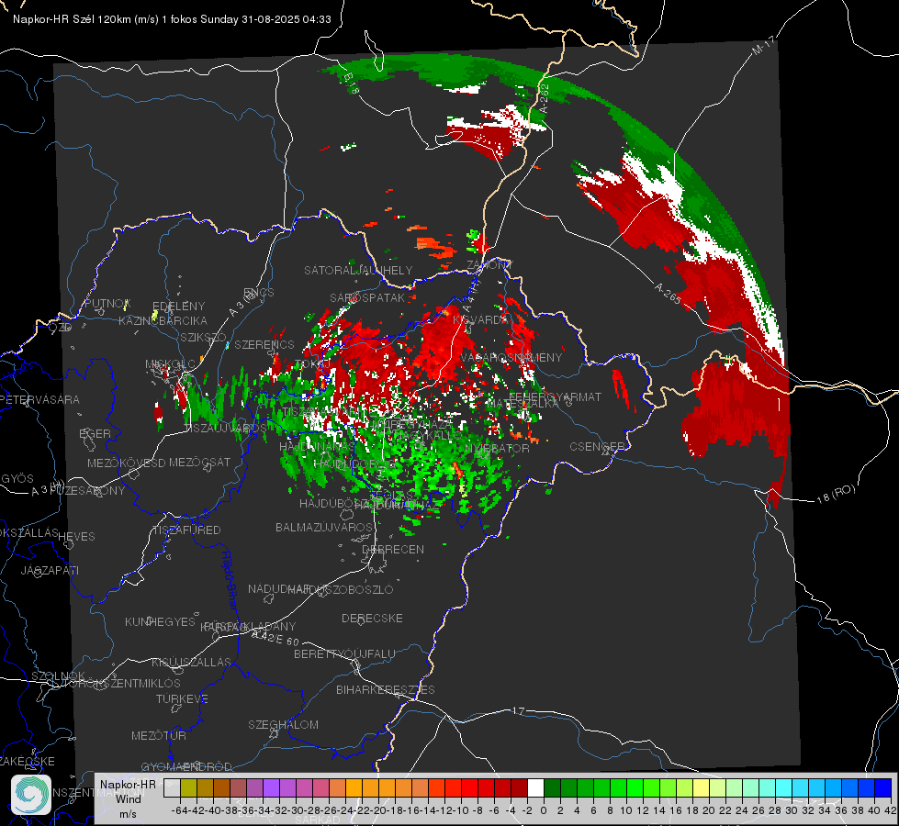
Task: Click the ZÁHONY border town label
Action: click(x=489, y=265)
